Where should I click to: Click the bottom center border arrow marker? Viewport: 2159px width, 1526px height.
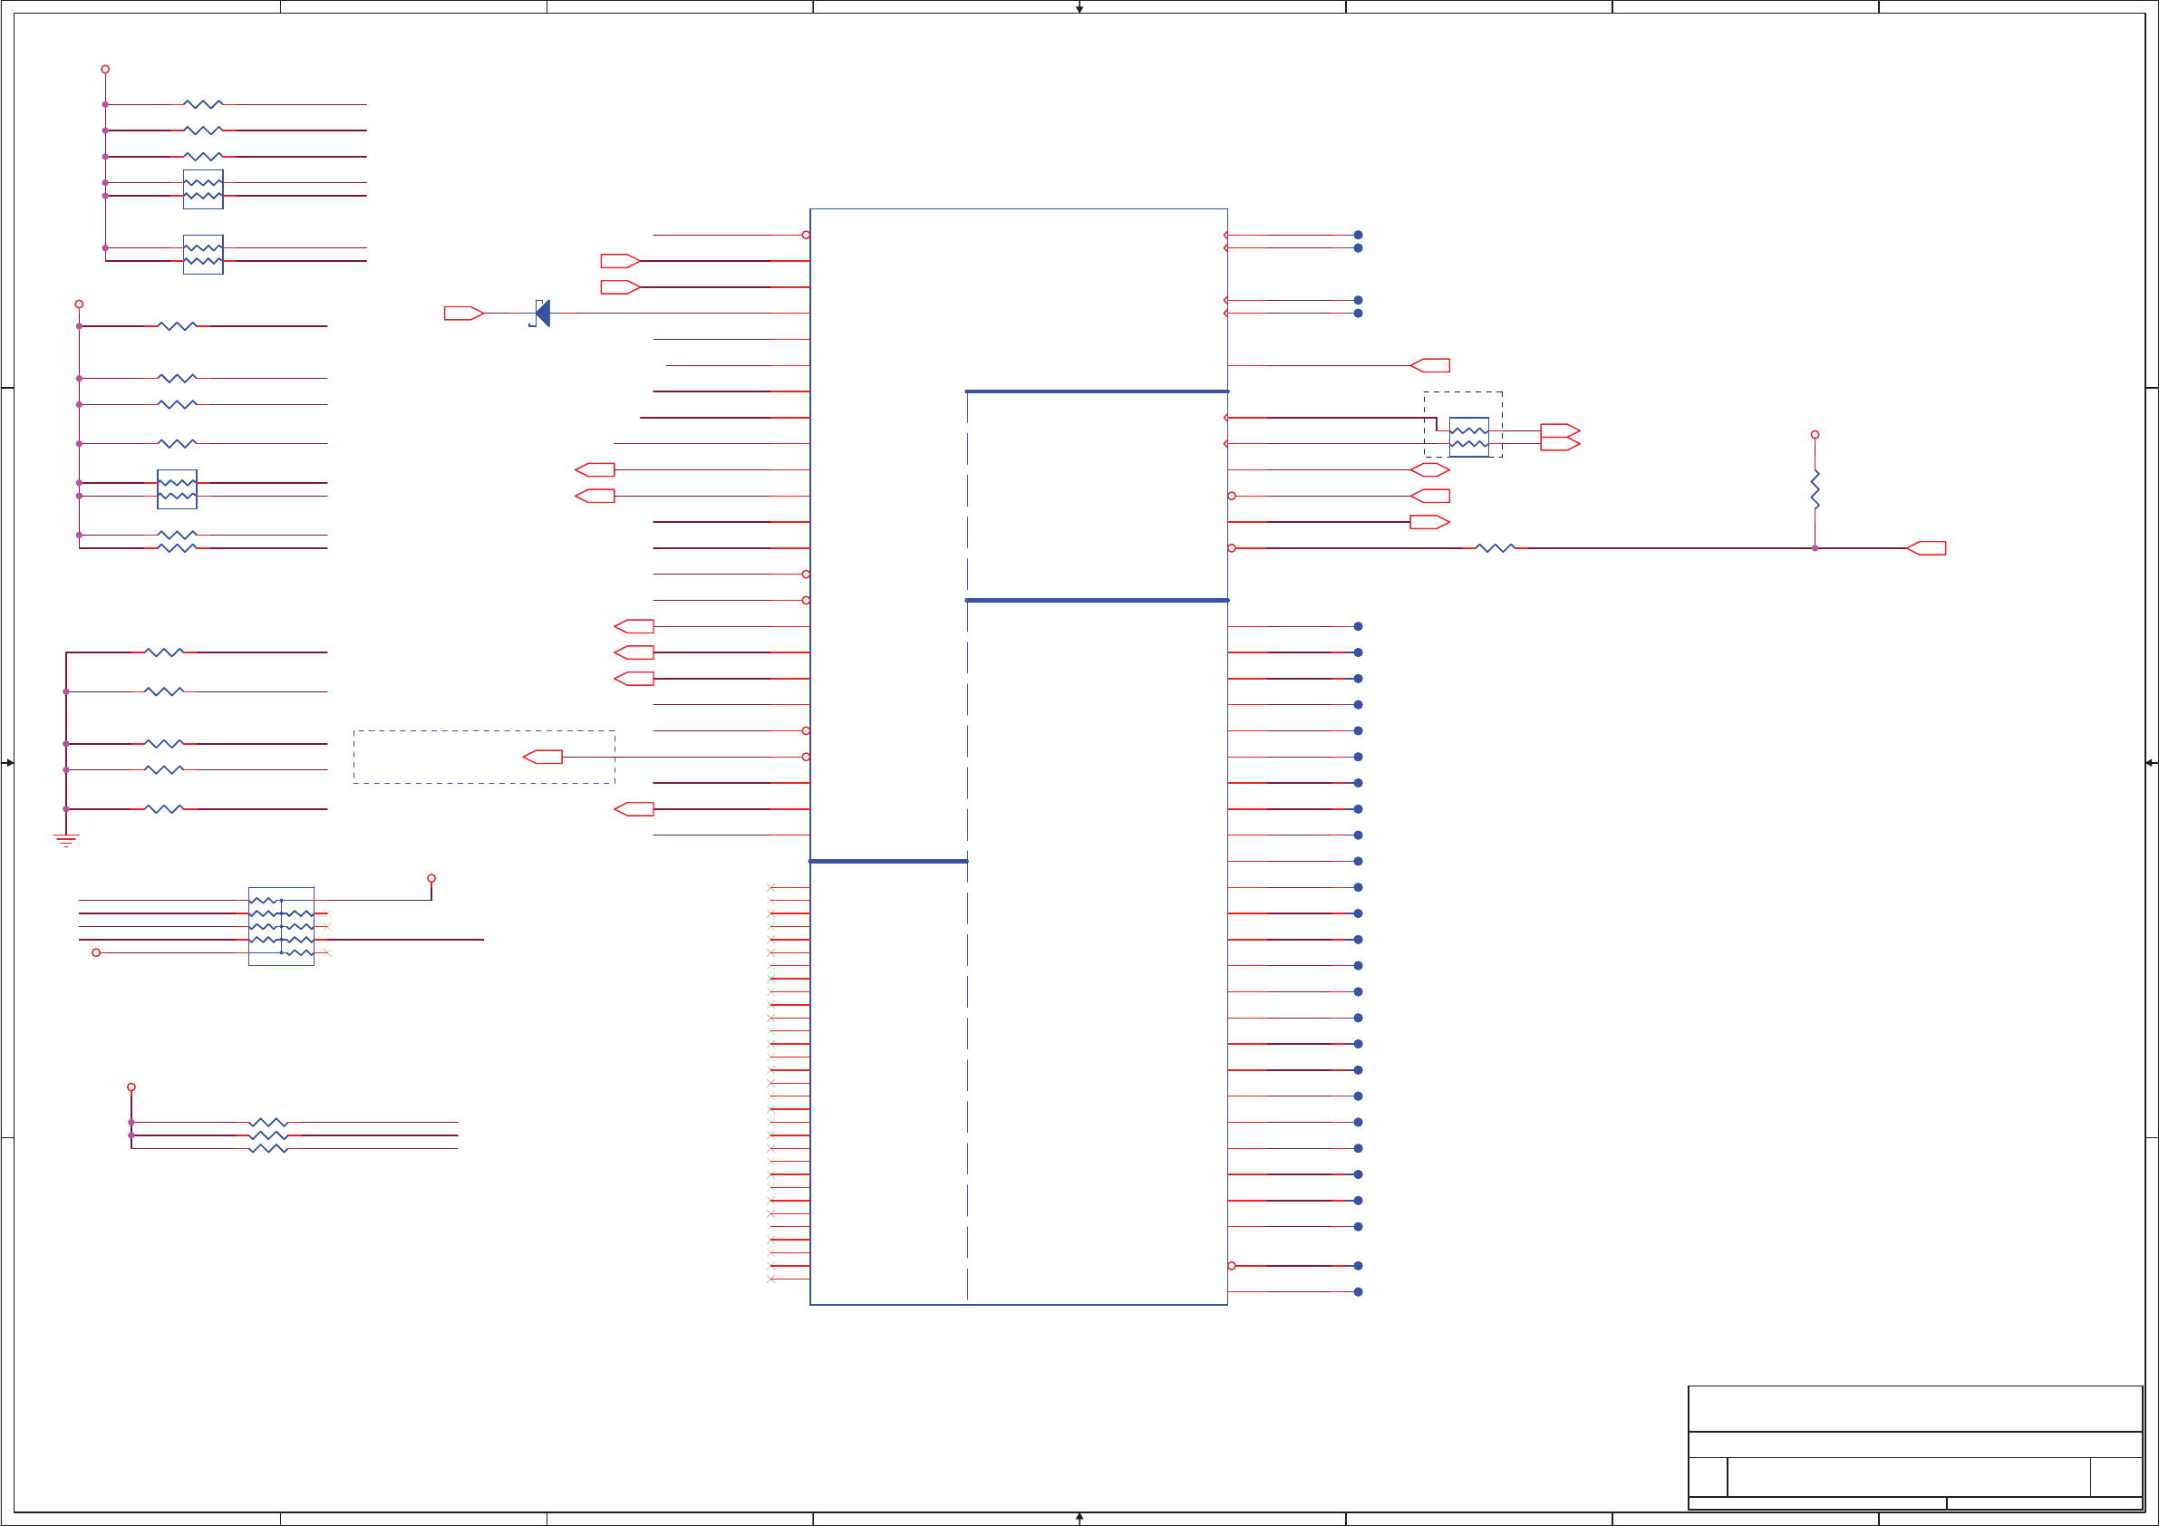click(x=1079, y=1517)
